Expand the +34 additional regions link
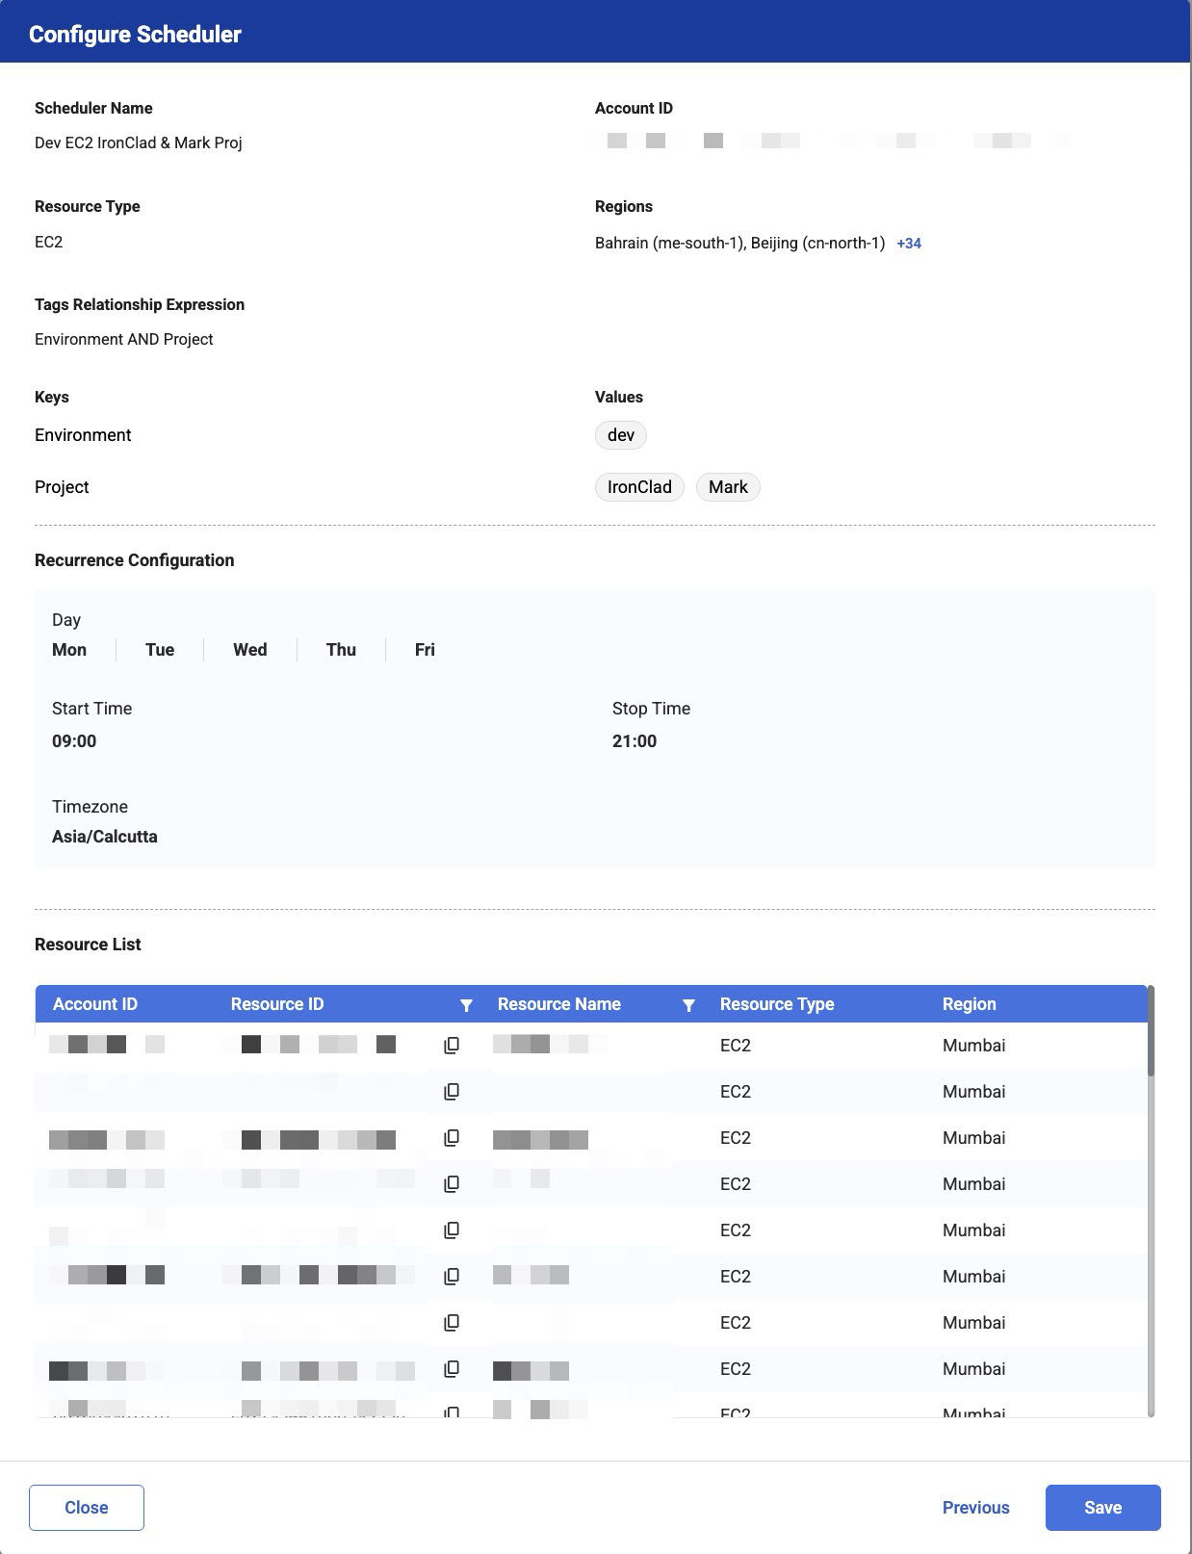The height and width of the screenshot is (1554, 1192). click(x=908, y=244)
